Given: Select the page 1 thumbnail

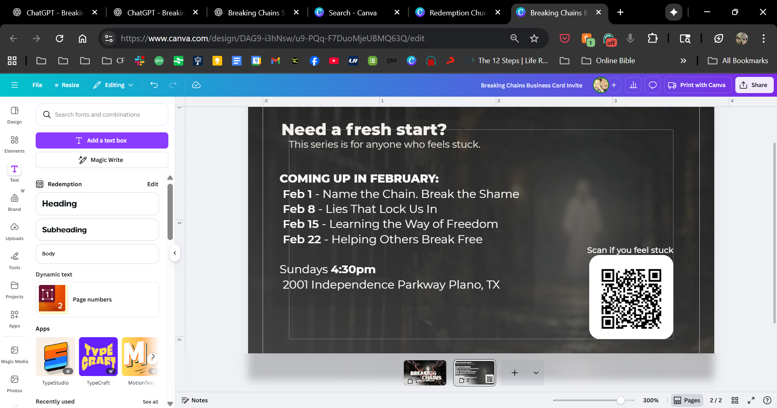Looking at the screenshot, I should point(425,372).
